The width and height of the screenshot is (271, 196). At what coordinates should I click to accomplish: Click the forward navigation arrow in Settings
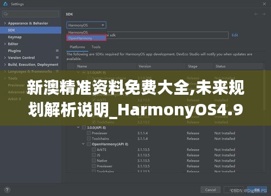click(263, 14)
